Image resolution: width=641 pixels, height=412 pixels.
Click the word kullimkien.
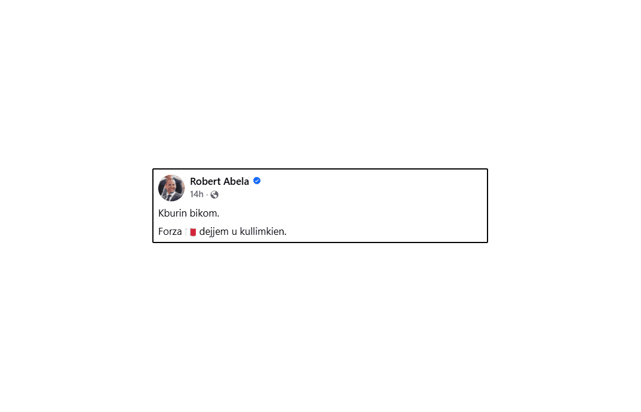pyautogui.click(x=263, y=231)
